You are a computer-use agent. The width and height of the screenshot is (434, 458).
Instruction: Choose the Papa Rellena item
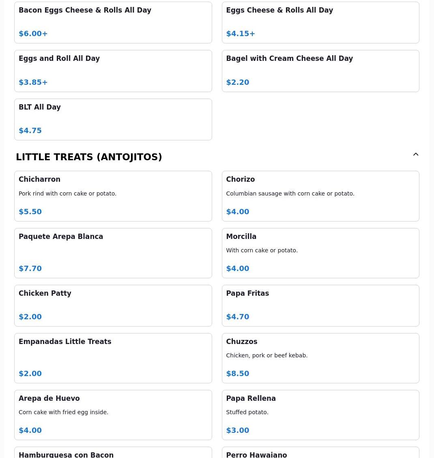coord(320,415)
